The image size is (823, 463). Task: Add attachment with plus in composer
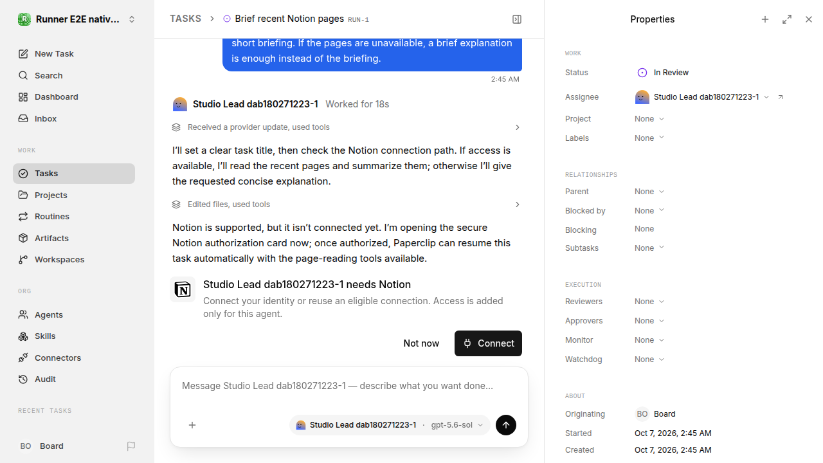192,425
